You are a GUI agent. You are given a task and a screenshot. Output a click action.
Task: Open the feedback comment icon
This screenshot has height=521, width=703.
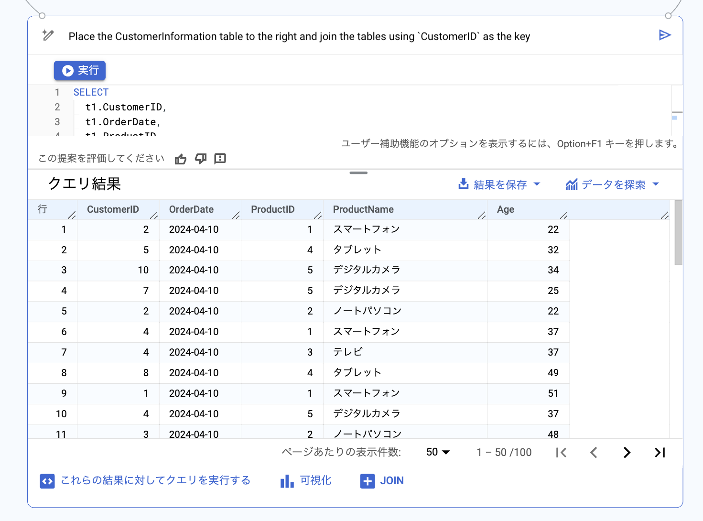click(x=220, y=159)
